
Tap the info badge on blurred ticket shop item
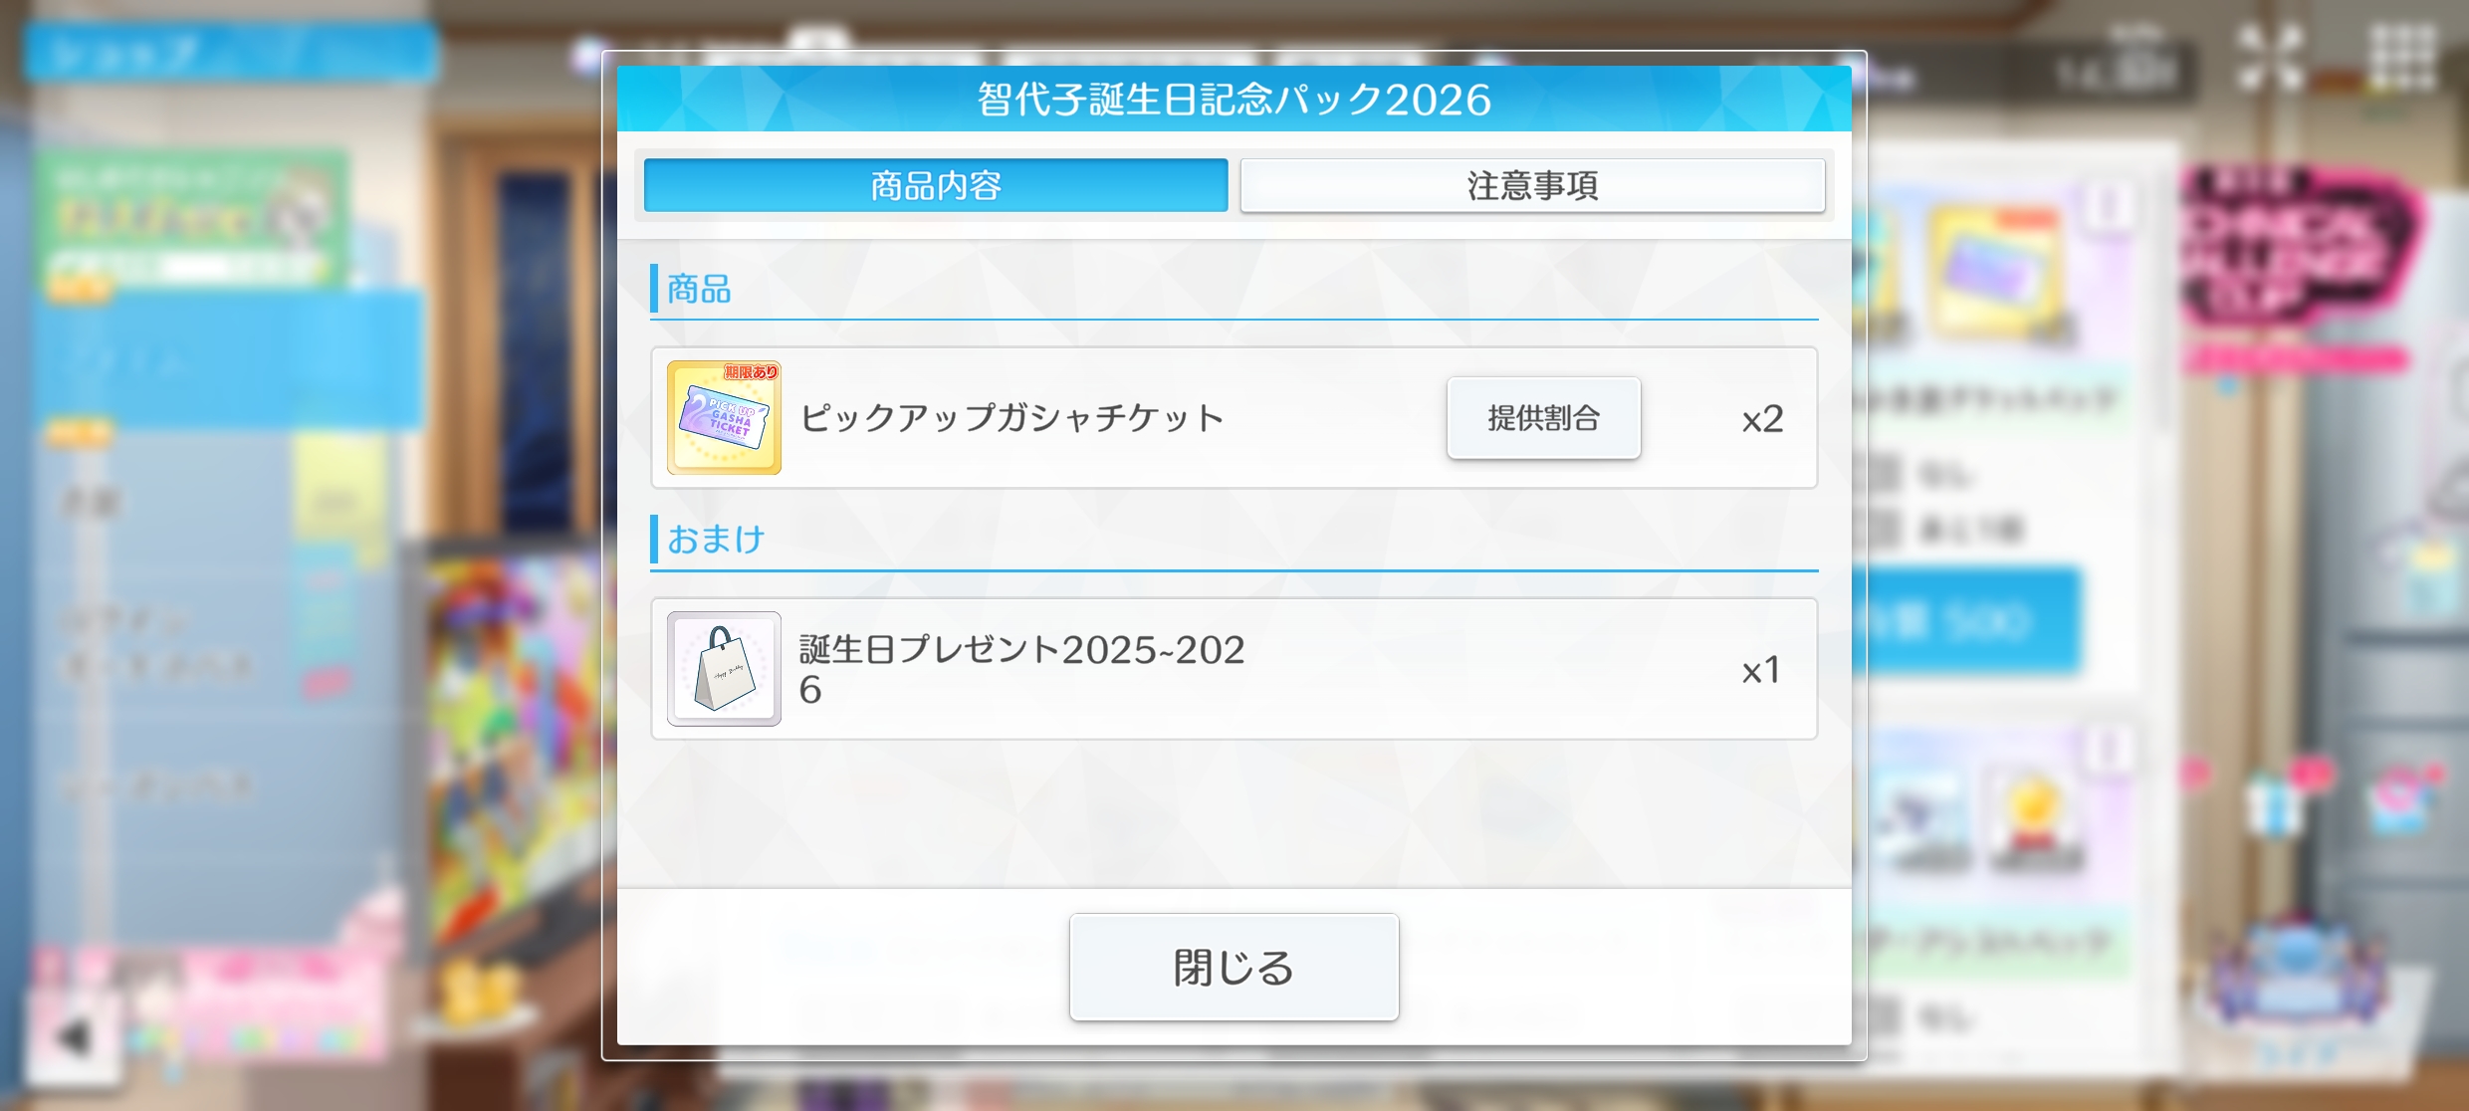(x=2108, y=208)
